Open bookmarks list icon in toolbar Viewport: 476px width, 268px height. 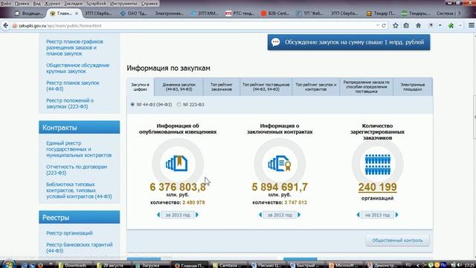coord(406,26)
